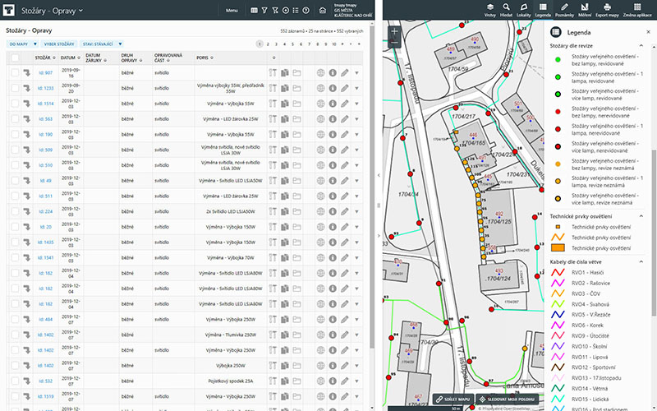Open the Menu in the top bar
This screenshot has height=411, width=657.
pyautogui.click(x=232, y=11)
